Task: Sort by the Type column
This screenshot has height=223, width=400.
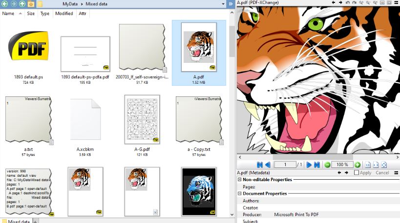Action: 45,14
